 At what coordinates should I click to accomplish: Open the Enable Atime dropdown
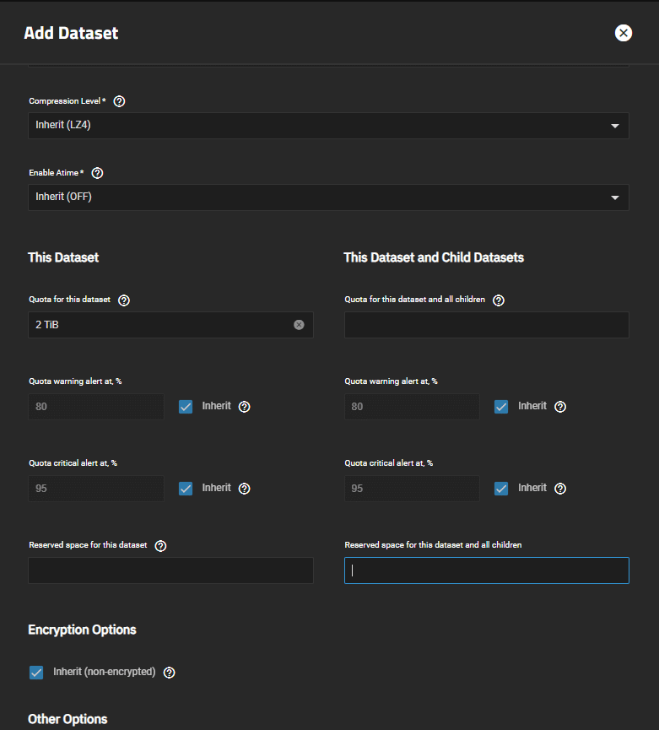[328, 197]
